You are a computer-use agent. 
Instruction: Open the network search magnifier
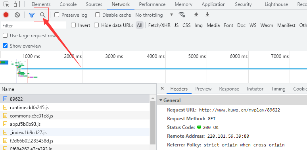[43, 15]
